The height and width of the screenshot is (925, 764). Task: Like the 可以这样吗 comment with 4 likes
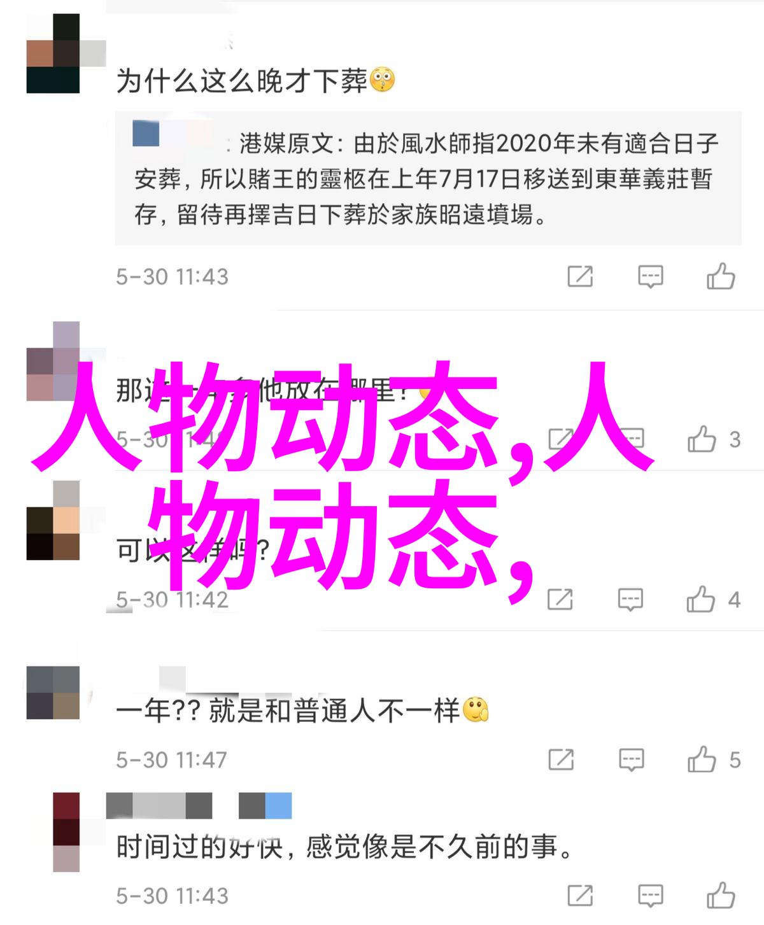click(x=701, y=599)
